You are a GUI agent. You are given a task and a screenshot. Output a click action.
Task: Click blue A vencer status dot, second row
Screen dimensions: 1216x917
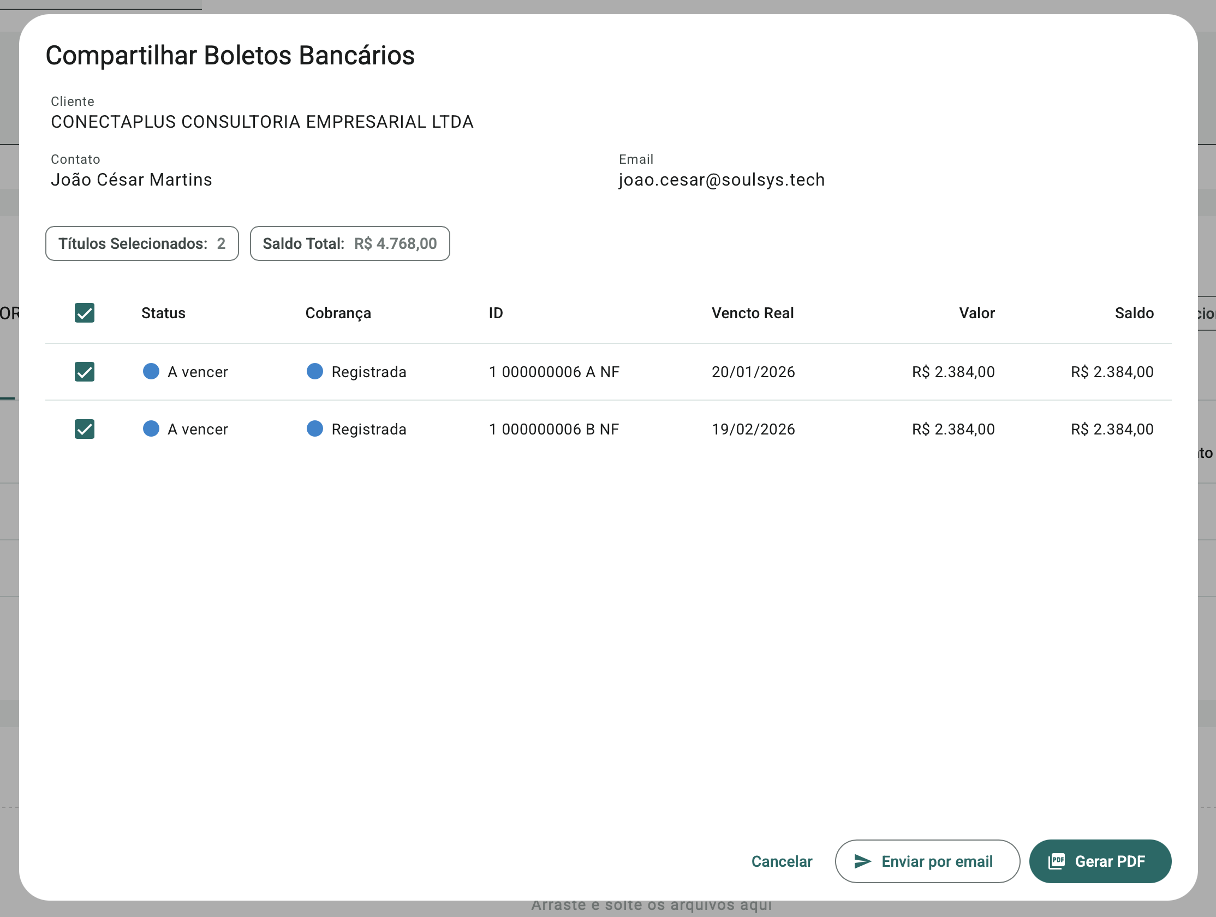click(x=151, y=429)
